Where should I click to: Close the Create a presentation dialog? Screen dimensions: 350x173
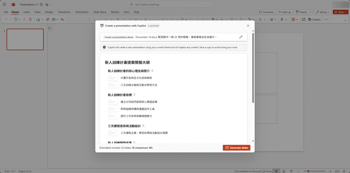coord(248,26)
